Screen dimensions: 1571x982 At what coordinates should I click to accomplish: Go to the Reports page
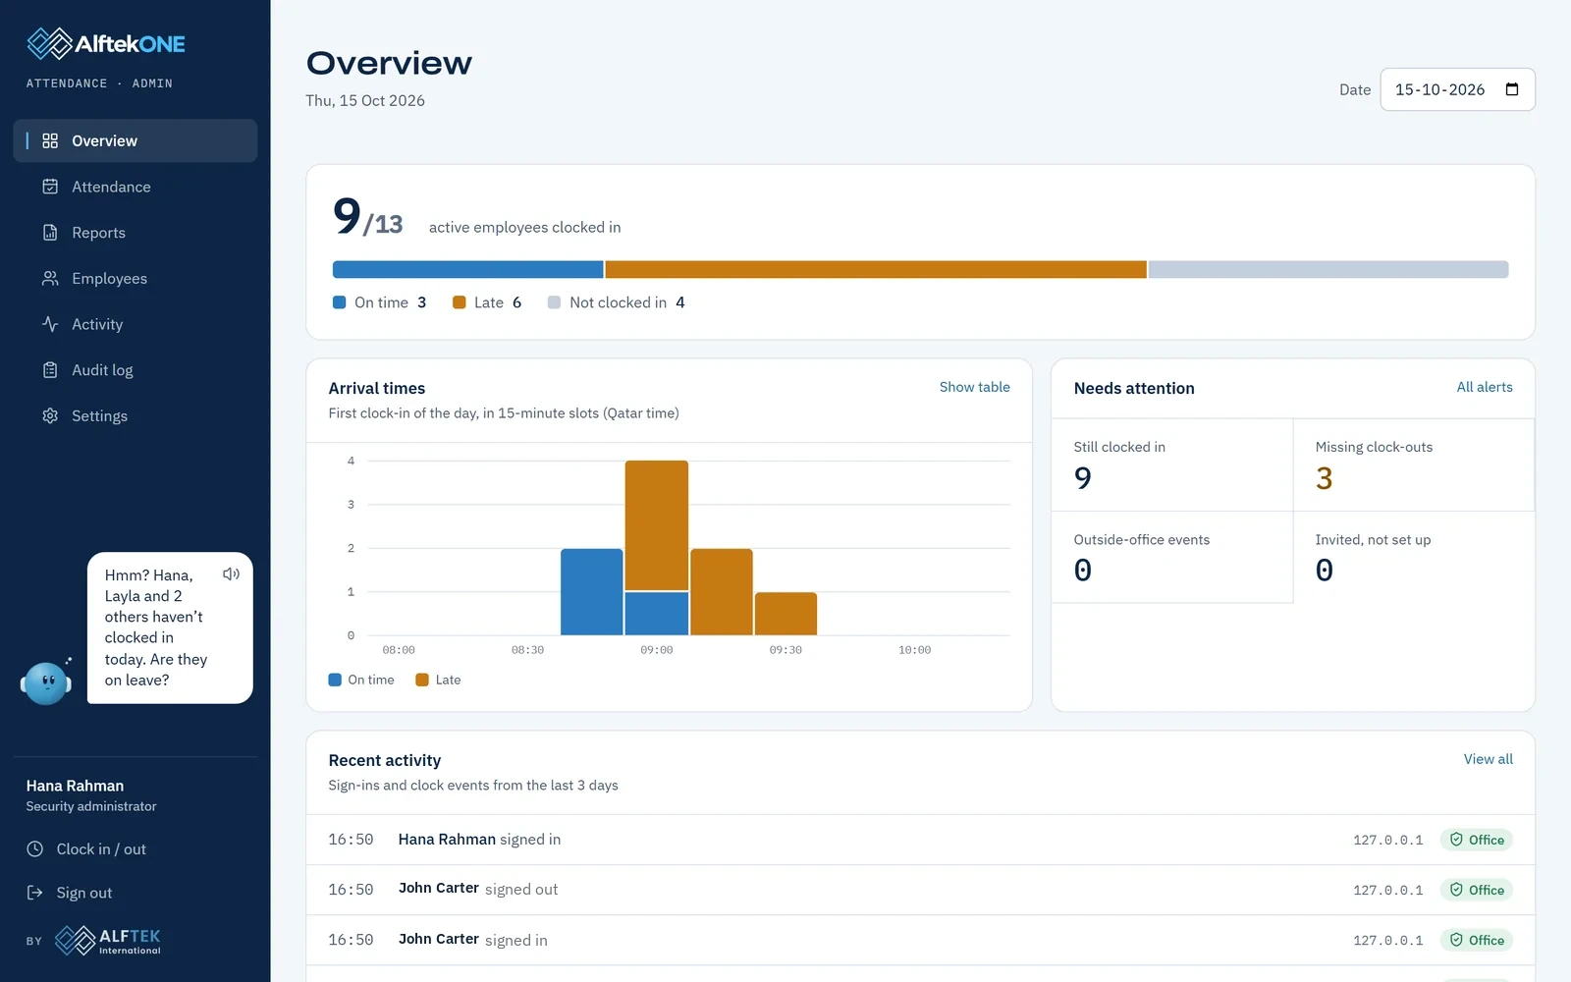[135, 233]
